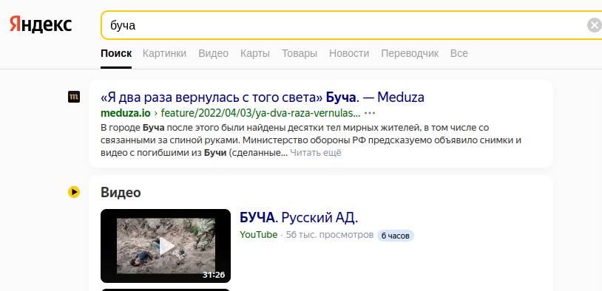Select the Товары tab

300,53
